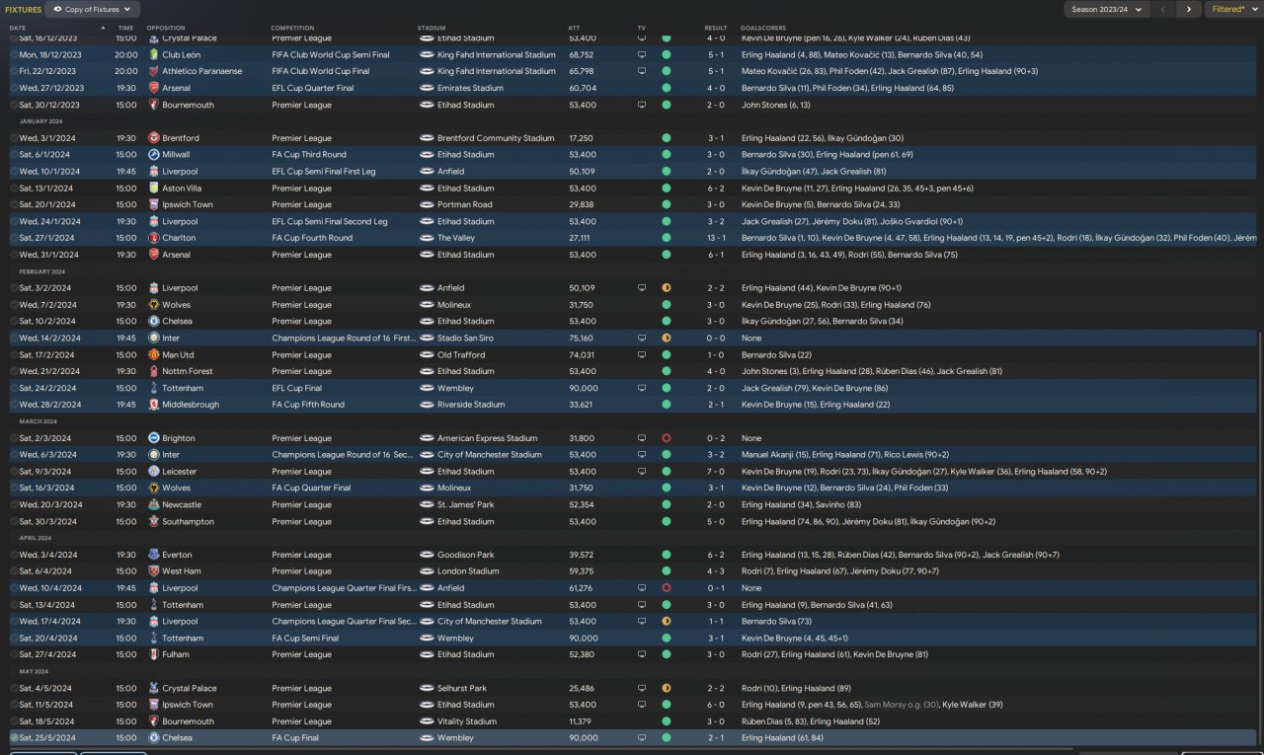Click the Charlton club badge
The image size is (1264, 755).
pos(153,238)
